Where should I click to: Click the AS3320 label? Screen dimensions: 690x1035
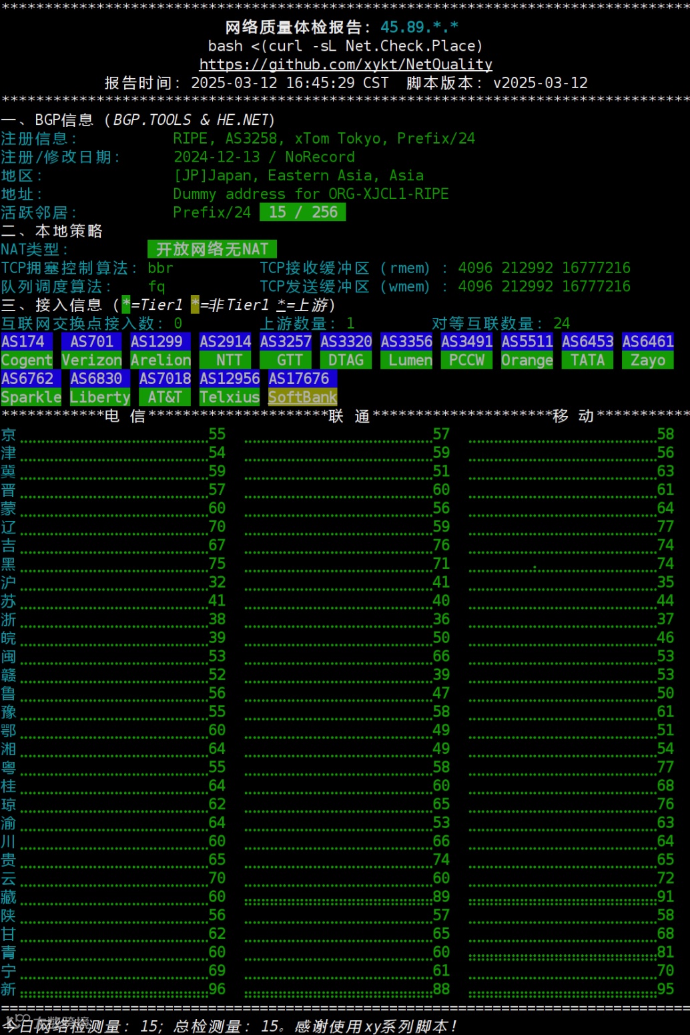coord(346,342)
